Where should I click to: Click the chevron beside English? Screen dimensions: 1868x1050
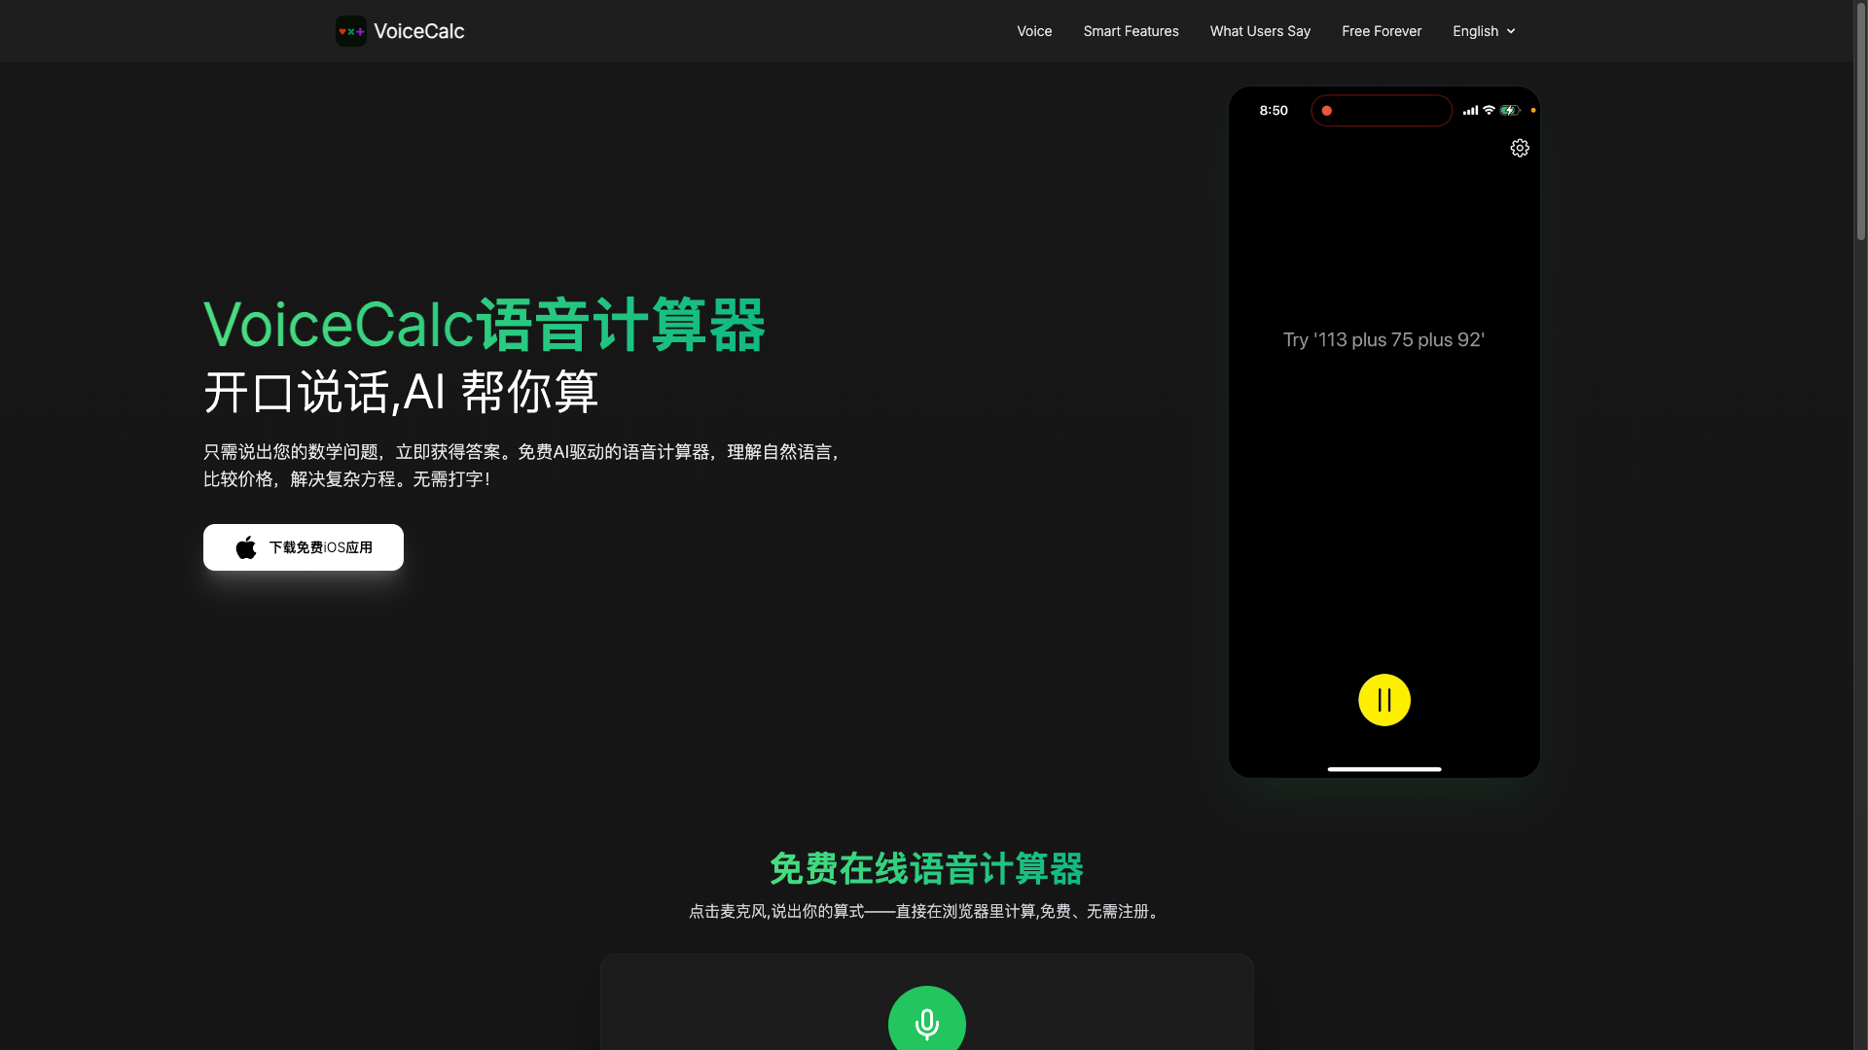(x=1511, y=32)
